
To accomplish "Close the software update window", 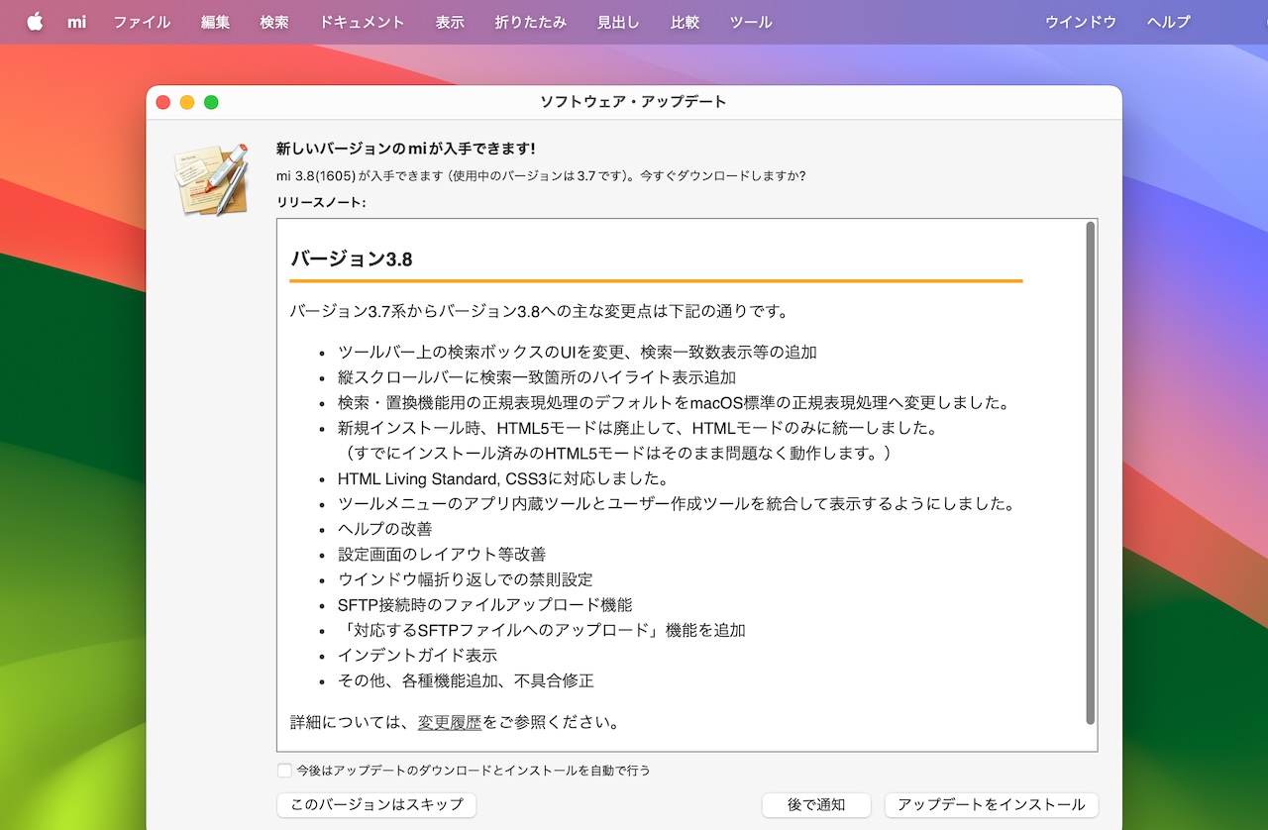I will (163, 102).
